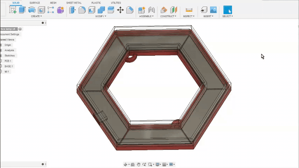Image resolution: width=299 pixels, height=168 pixels.
Task: Activate the hex lamp v4 component radio button
Action: coord(20,29)
